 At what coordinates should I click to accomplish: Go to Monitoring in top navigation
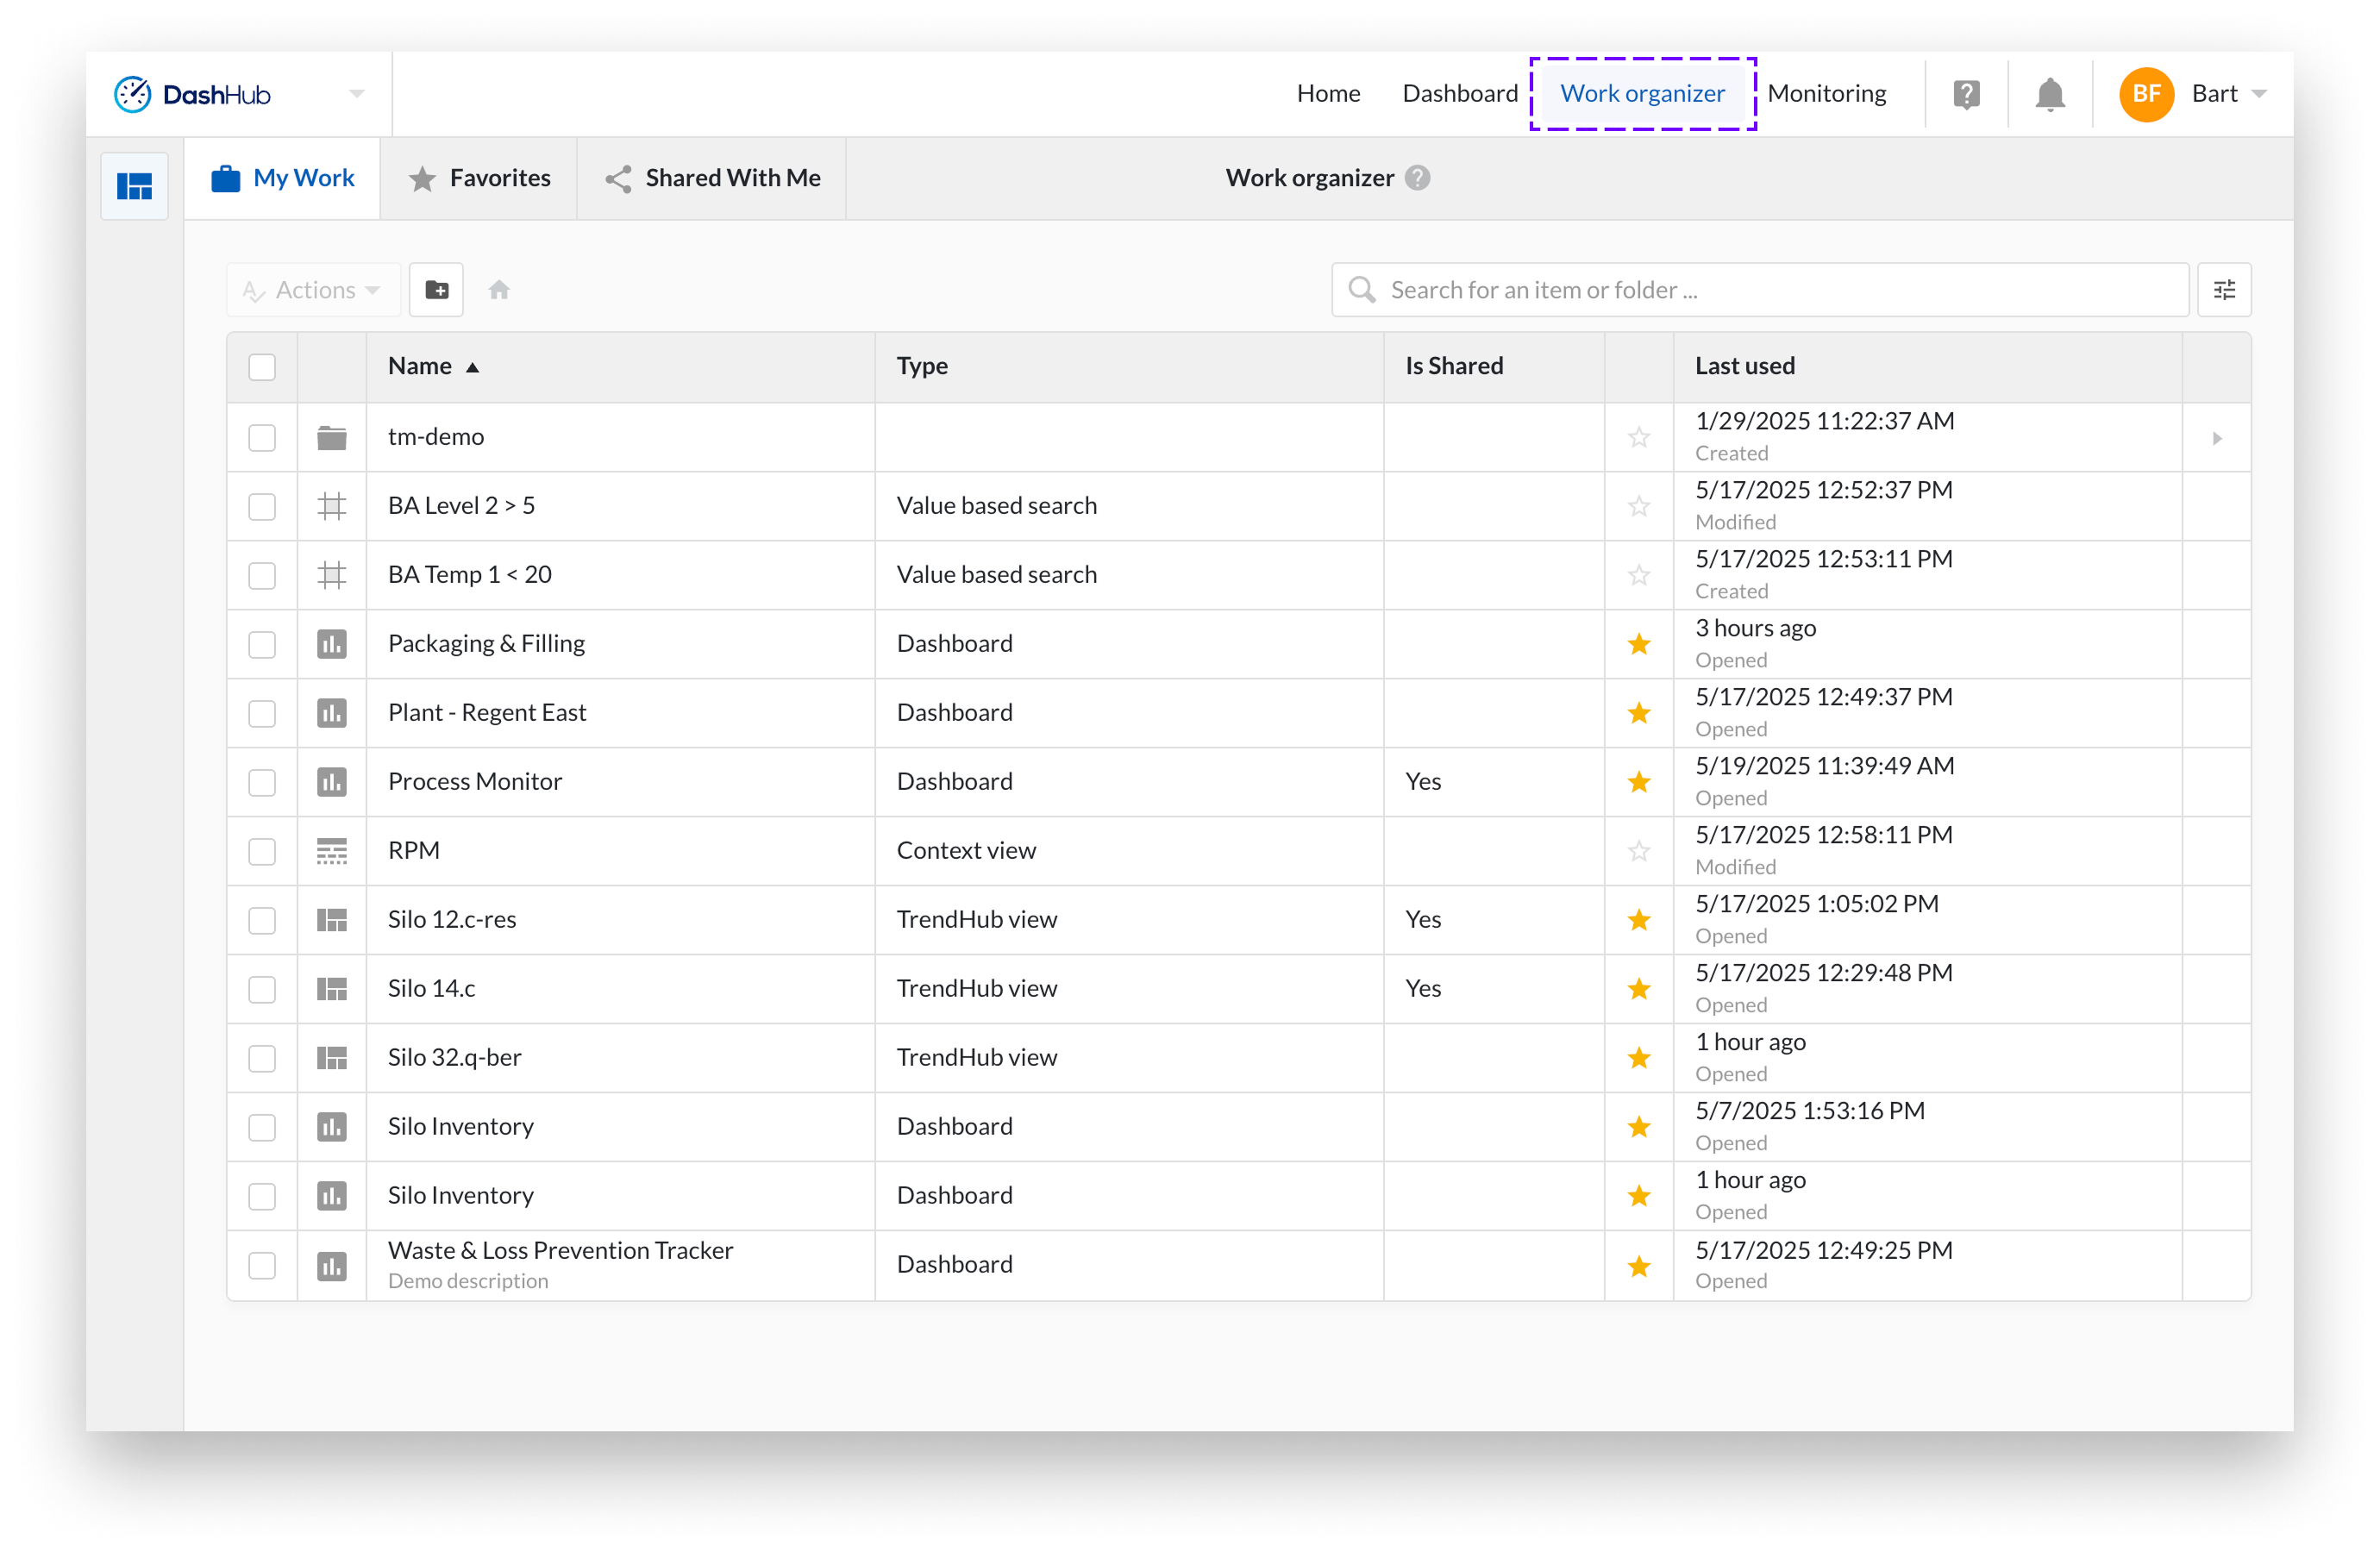(1826, 94)
